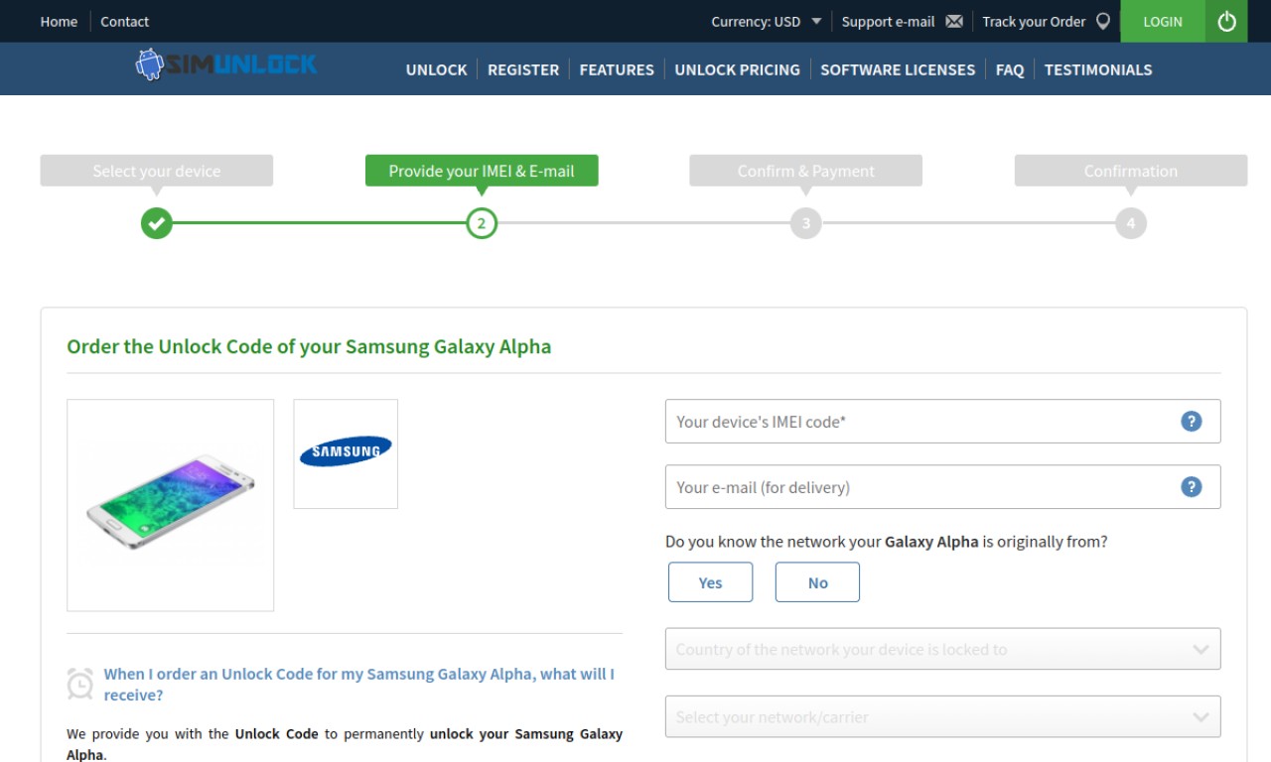Open the TESTIMONIALS menu item
The width and height of the screenshot is (1271, 762).
pyautogui.click(x=1098, y=69)
